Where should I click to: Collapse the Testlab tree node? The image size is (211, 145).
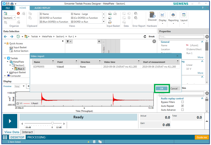coord(5,58)
